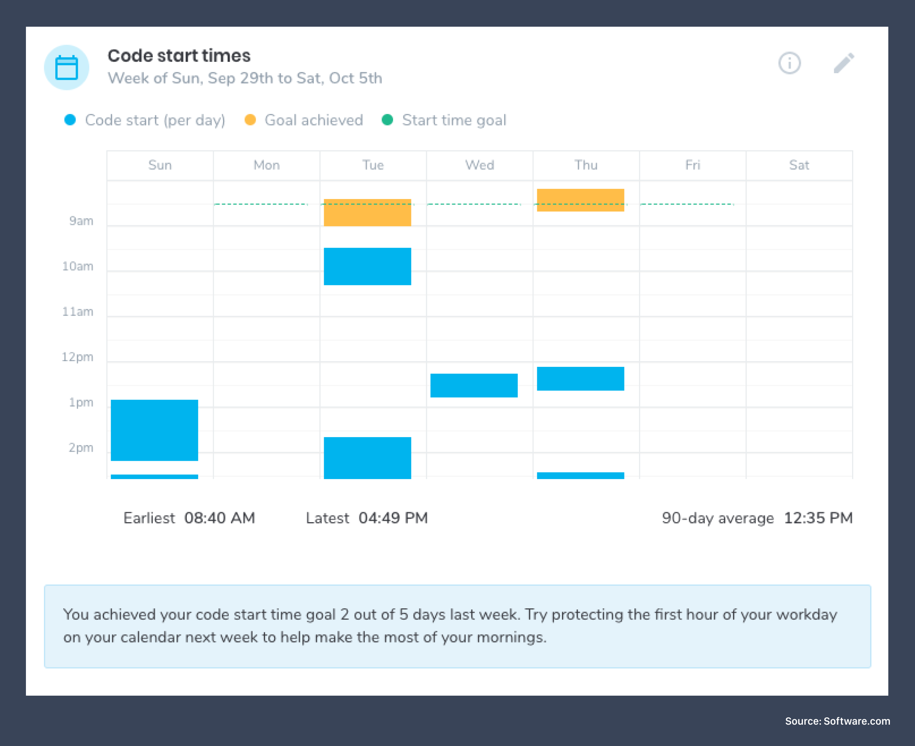Select the orange goal bar on Thursday
This screenshot has width=915, height=746.
pyautogui.click(x=580, y=200)
